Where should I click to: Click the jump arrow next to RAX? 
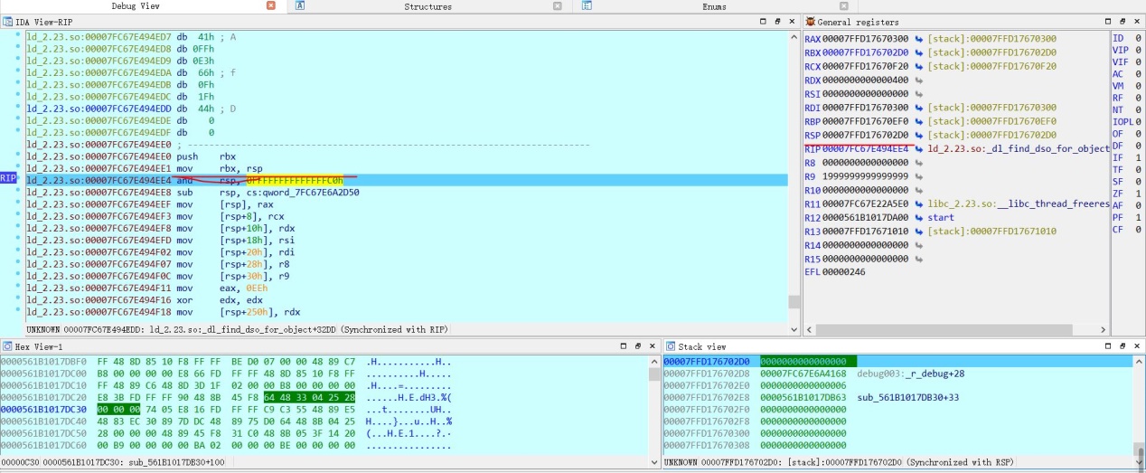click(x=919, y=39)
